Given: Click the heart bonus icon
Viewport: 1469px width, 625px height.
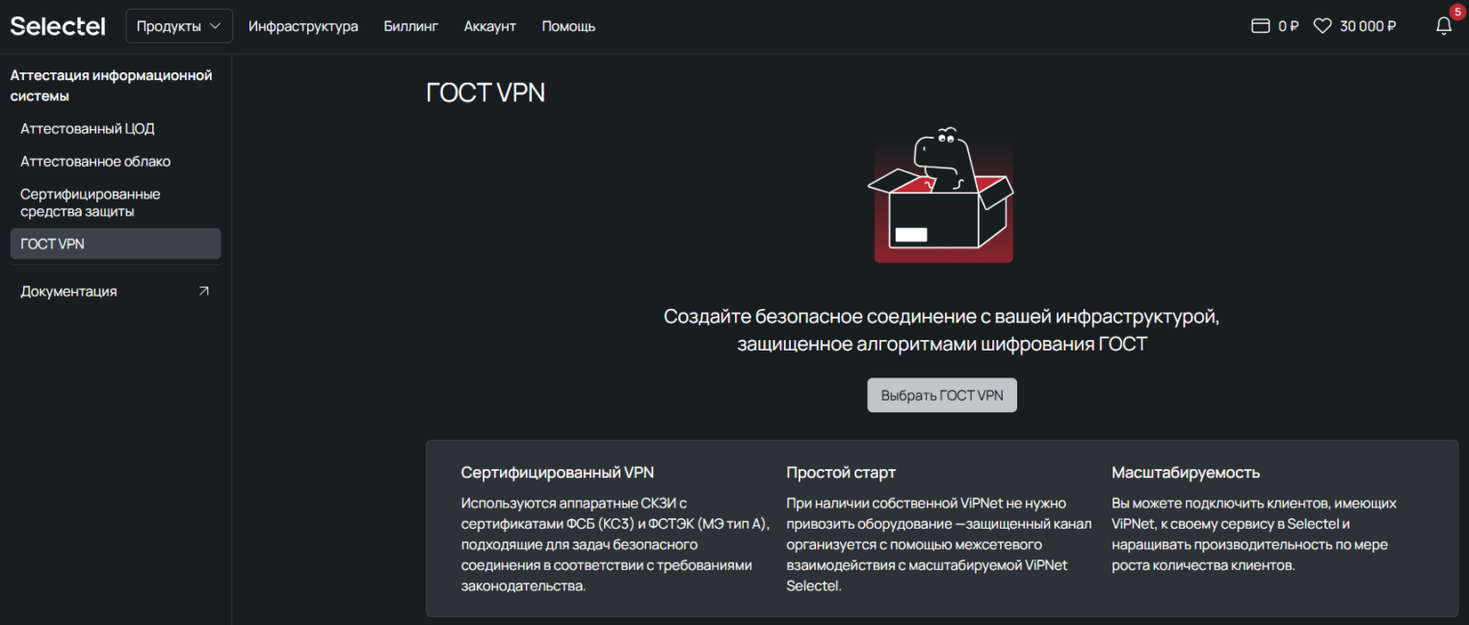Looking at the screenshot, I should pos(1323,26).
